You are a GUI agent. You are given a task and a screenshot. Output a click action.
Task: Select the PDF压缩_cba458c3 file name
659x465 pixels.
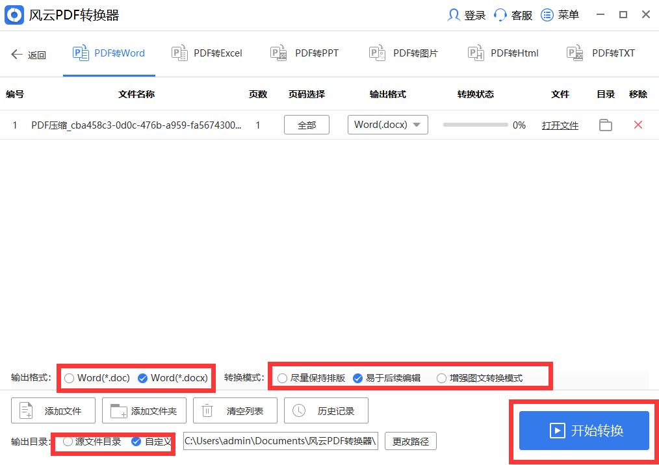(x=136, y=125)
